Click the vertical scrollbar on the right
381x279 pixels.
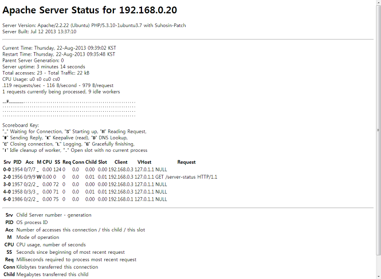[378, 140]
